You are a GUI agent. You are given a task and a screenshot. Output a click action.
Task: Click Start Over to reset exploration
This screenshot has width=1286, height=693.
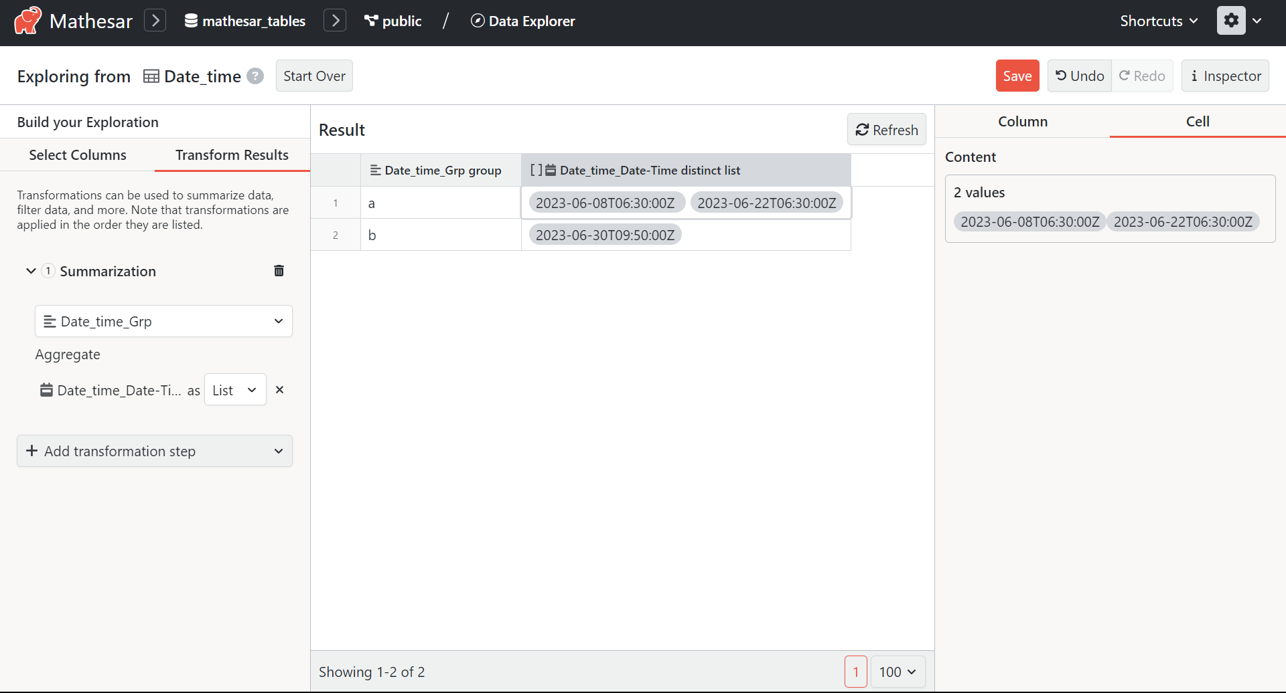(x=314, y=76)
